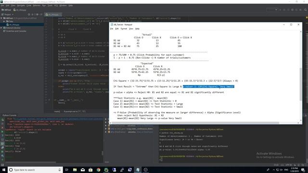Screen dimensions: 308x173
Task: Click ABTest breadcrumb in navigation bar
Action: pyautogui.click(x=6, y=10)
